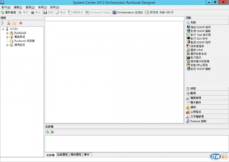Expand the 檔案管理 activities category
The width and height of the screenshot is (229, 162).
[207, 98]
